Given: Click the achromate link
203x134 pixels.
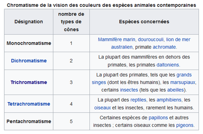Looking at the screenshot, I should 164,47.
